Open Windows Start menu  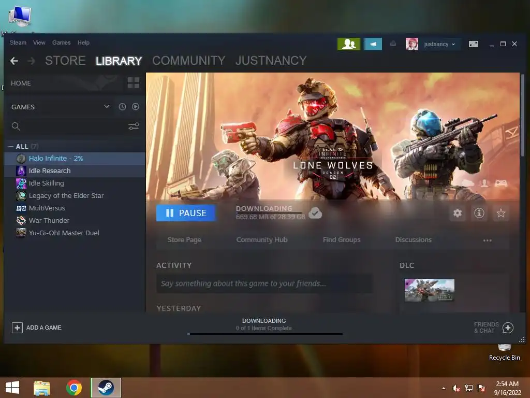12,388
